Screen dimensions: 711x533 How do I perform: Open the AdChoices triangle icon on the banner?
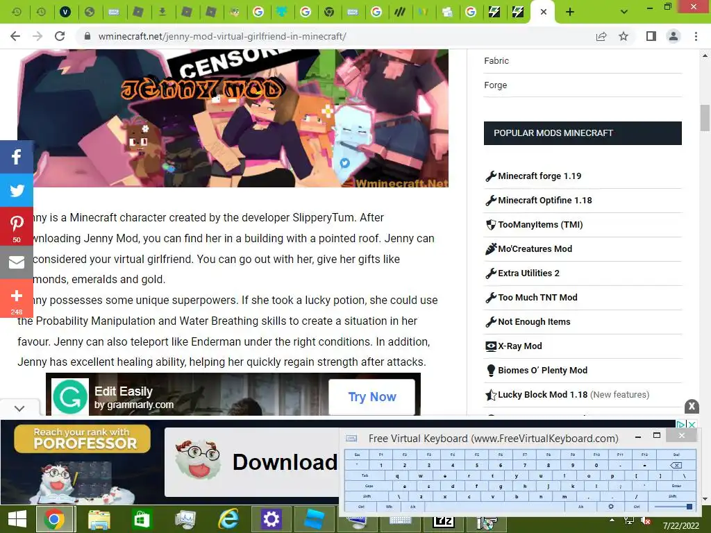(x=680, y=425)
